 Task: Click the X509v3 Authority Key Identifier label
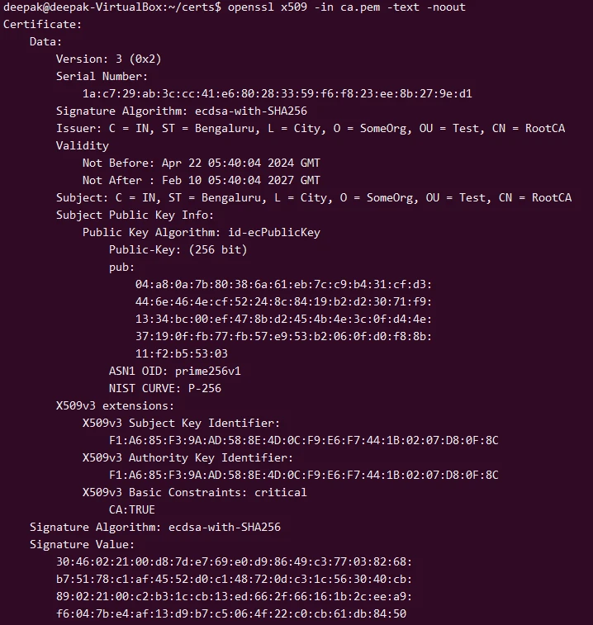point(187,457)
